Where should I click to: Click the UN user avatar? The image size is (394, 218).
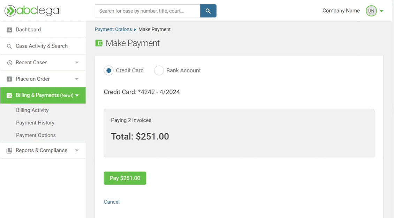[x=371, y=11]
